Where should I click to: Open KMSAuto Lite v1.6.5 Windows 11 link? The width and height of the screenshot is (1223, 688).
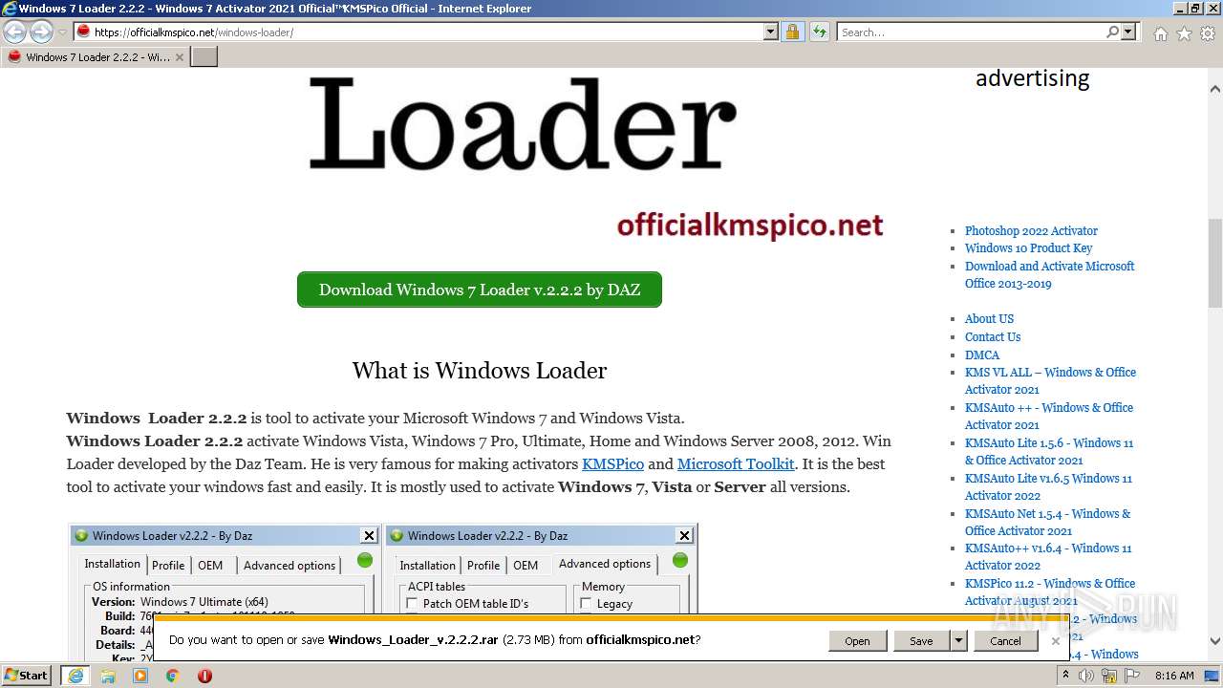click(1048, 486)
